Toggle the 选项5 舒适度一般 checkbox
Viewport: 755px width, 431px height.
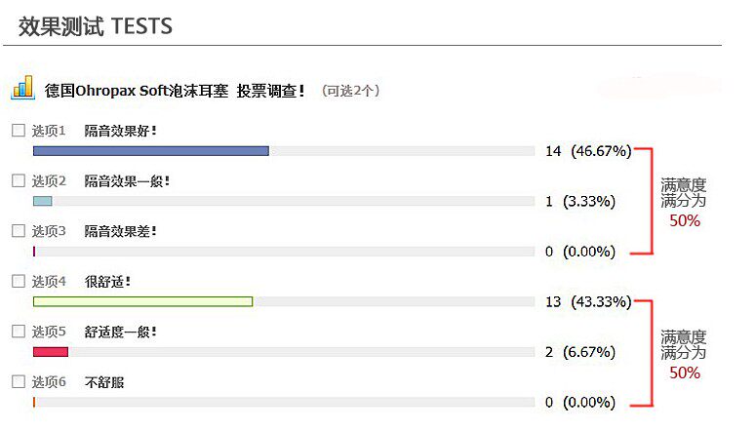[19, 332]
